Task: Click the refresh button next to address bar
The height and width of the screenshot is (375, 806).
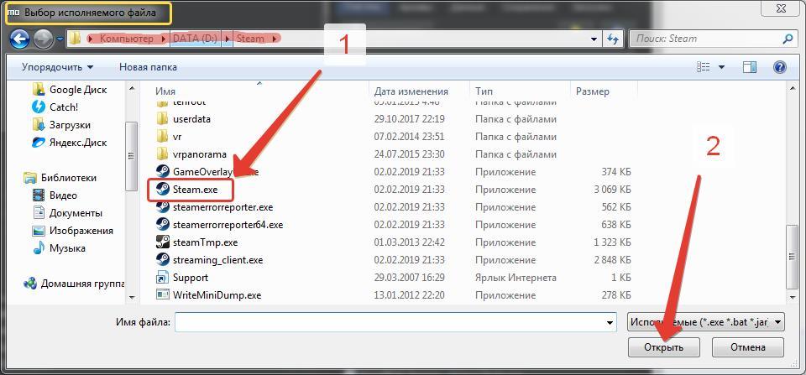Action: [x=613, y=39]
